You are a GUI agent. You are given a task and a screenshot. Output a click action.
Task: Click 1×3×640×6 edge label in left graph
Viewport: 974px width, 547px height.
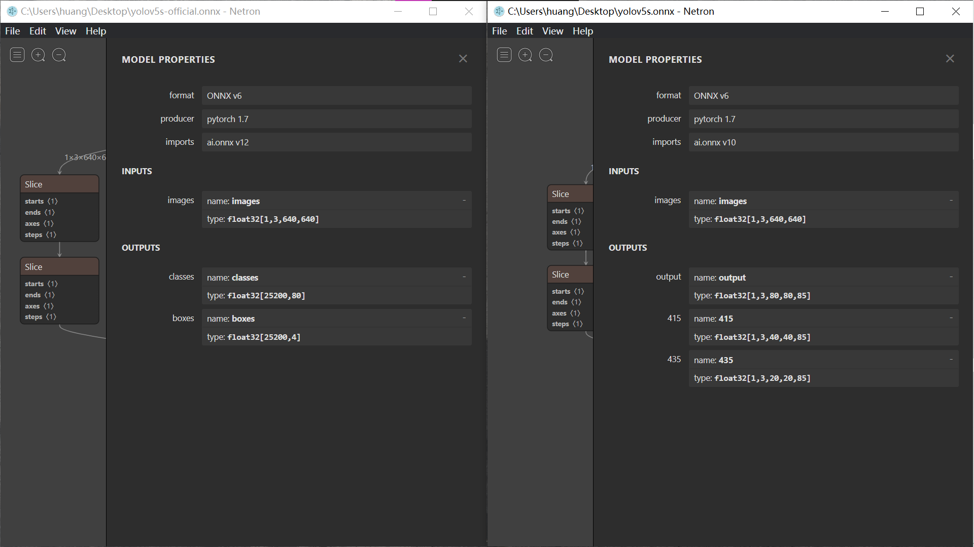point(85,158)
